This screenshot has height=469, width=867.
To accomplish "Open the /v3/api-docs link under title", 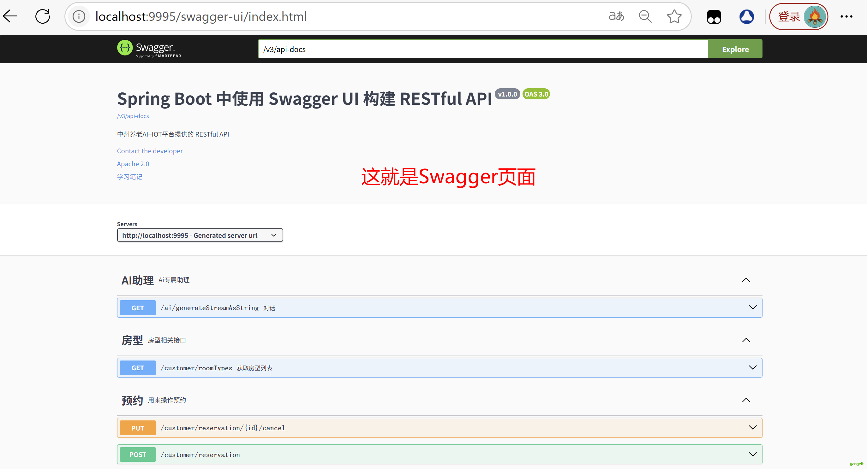I will (x=133, y=116).
